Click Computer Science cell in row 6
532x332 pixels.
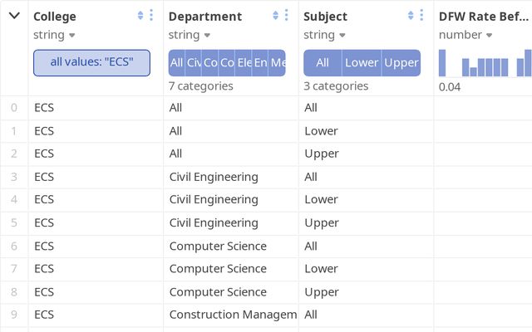point(218,246)
